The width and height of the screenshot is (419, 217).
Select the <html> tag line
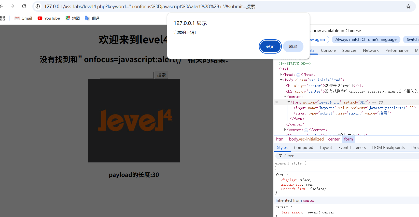[284, 69]
